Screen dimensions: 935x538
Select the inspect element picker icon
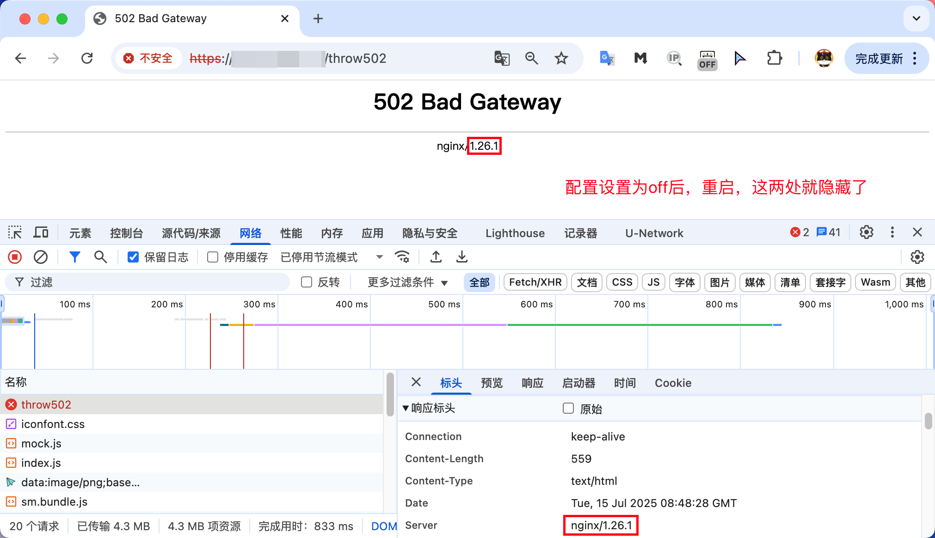coord(15,232)
